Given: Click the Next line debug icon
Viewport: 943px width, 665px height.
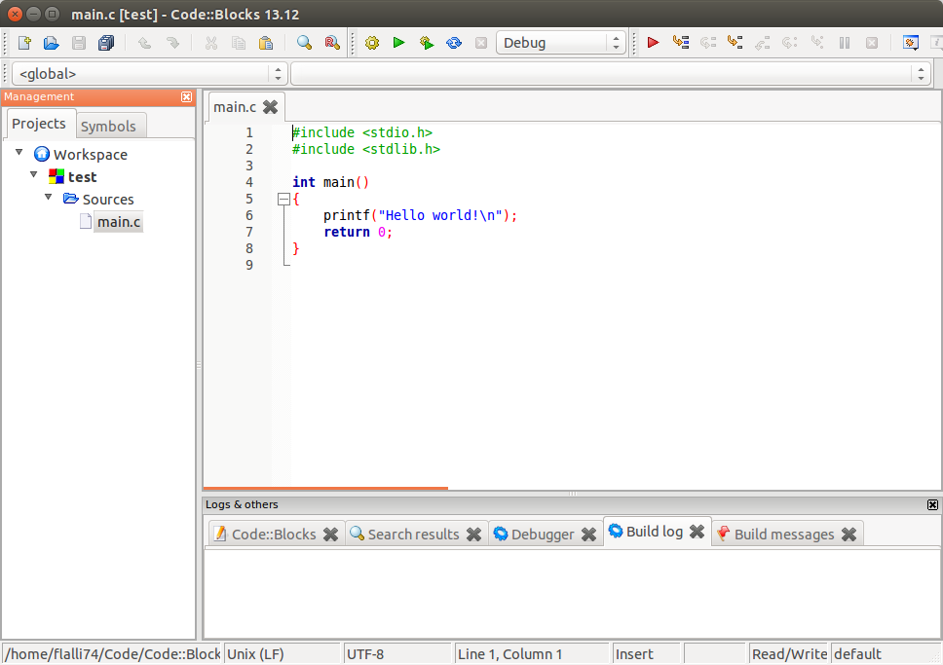Looking at the screenshot, I should [708, 43].
